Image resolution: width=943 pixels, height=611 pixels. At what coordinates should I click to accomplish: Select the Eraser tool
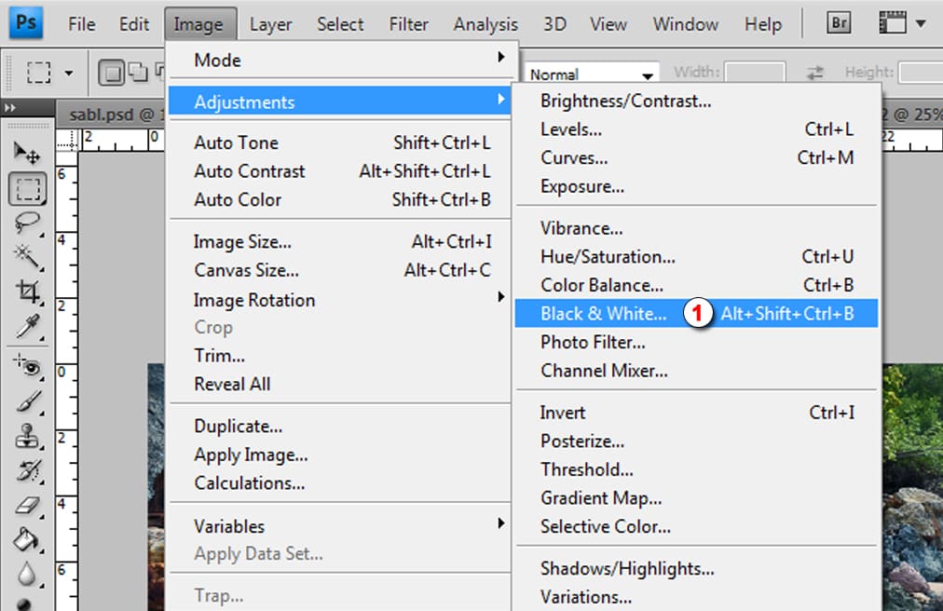click(28, 504)
